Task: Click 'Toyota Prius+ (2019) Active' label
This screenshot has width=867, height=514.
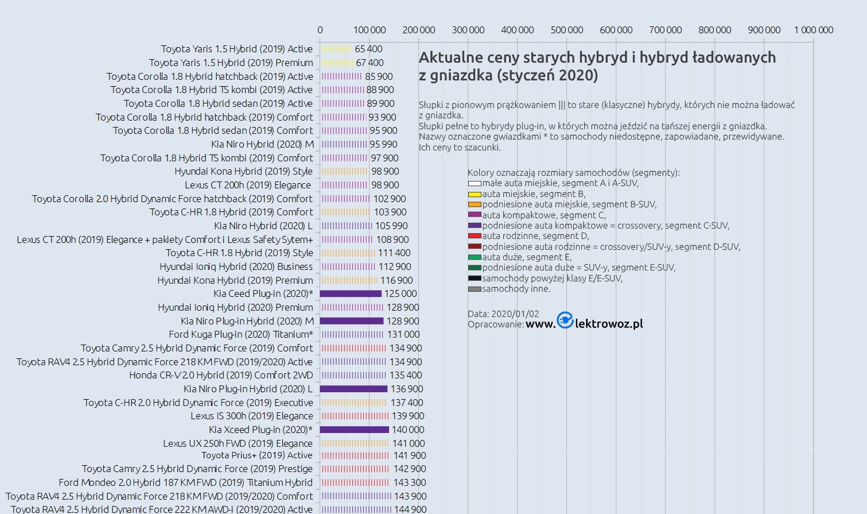Action: pyautogui.click(x=256, y=455)
